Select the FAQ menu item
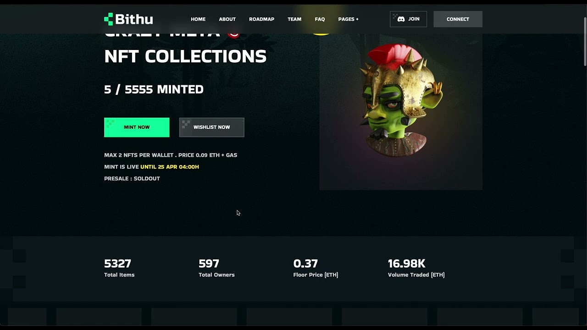587x330 pixels. tap(320, 19)
